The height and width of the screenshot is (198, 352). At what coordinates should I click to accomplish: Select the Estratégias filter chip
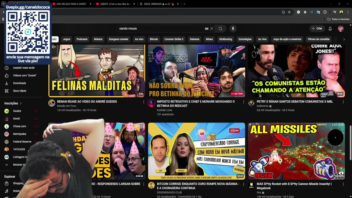pos(245,39)
